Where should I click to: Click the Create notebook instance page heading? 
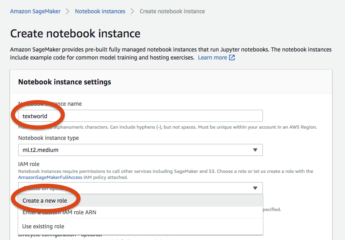tap(75, 33)
